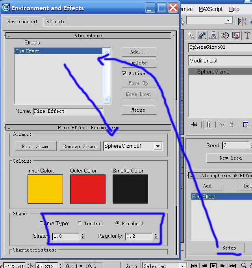
Task: Toggle Show End Result icon in modifier stack
Action: [208, 125]
